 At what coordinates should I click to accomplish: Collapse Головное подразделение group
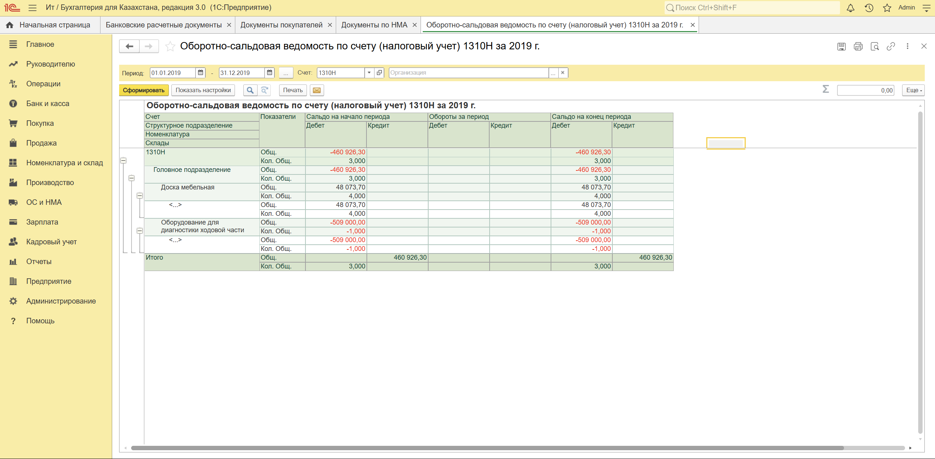132,178
